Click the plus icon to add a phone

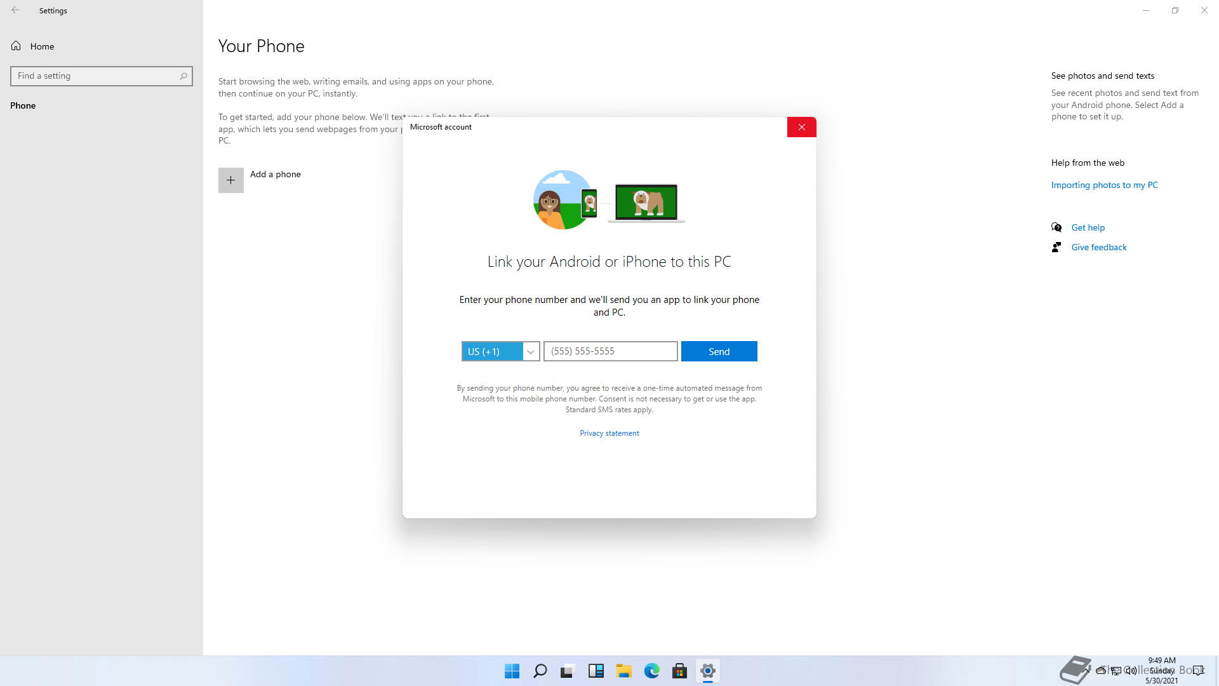(231, 180)
